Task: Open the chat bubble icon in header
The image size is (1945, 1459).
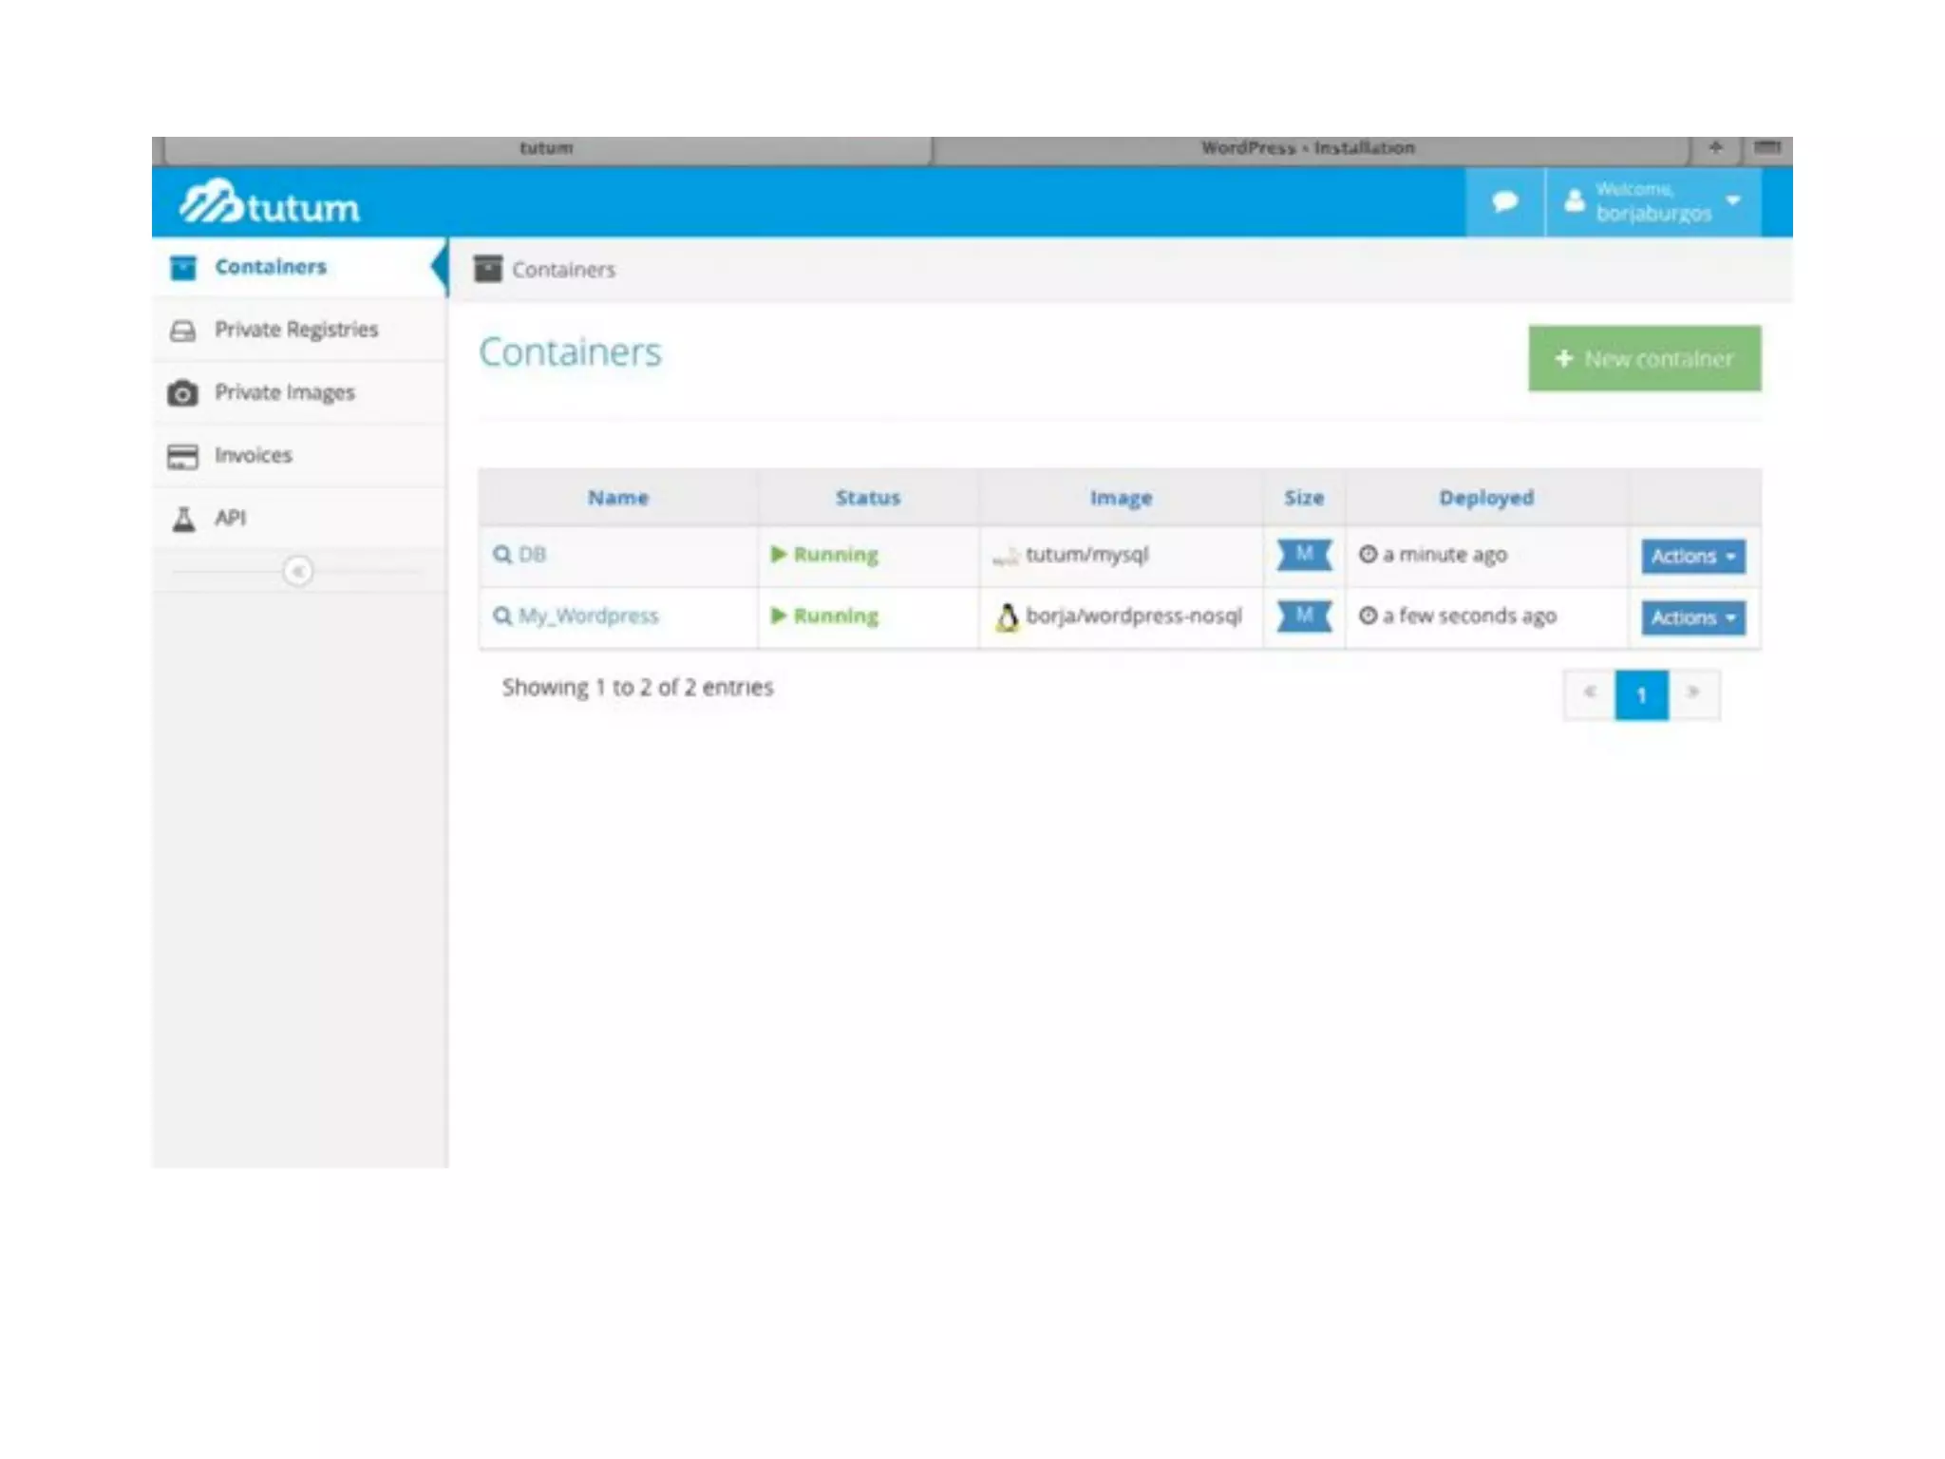Action: pyautogui.click(x=1504, y=201)
